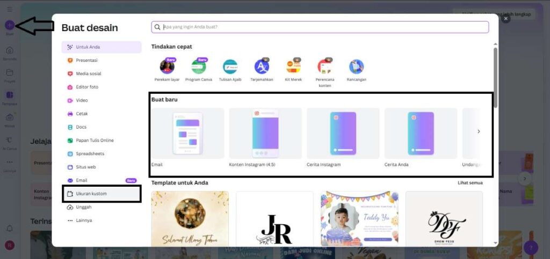Screen dimensions: 550x259
Task: Open Lainnya in the category list
Action: [x=102, y=220]
